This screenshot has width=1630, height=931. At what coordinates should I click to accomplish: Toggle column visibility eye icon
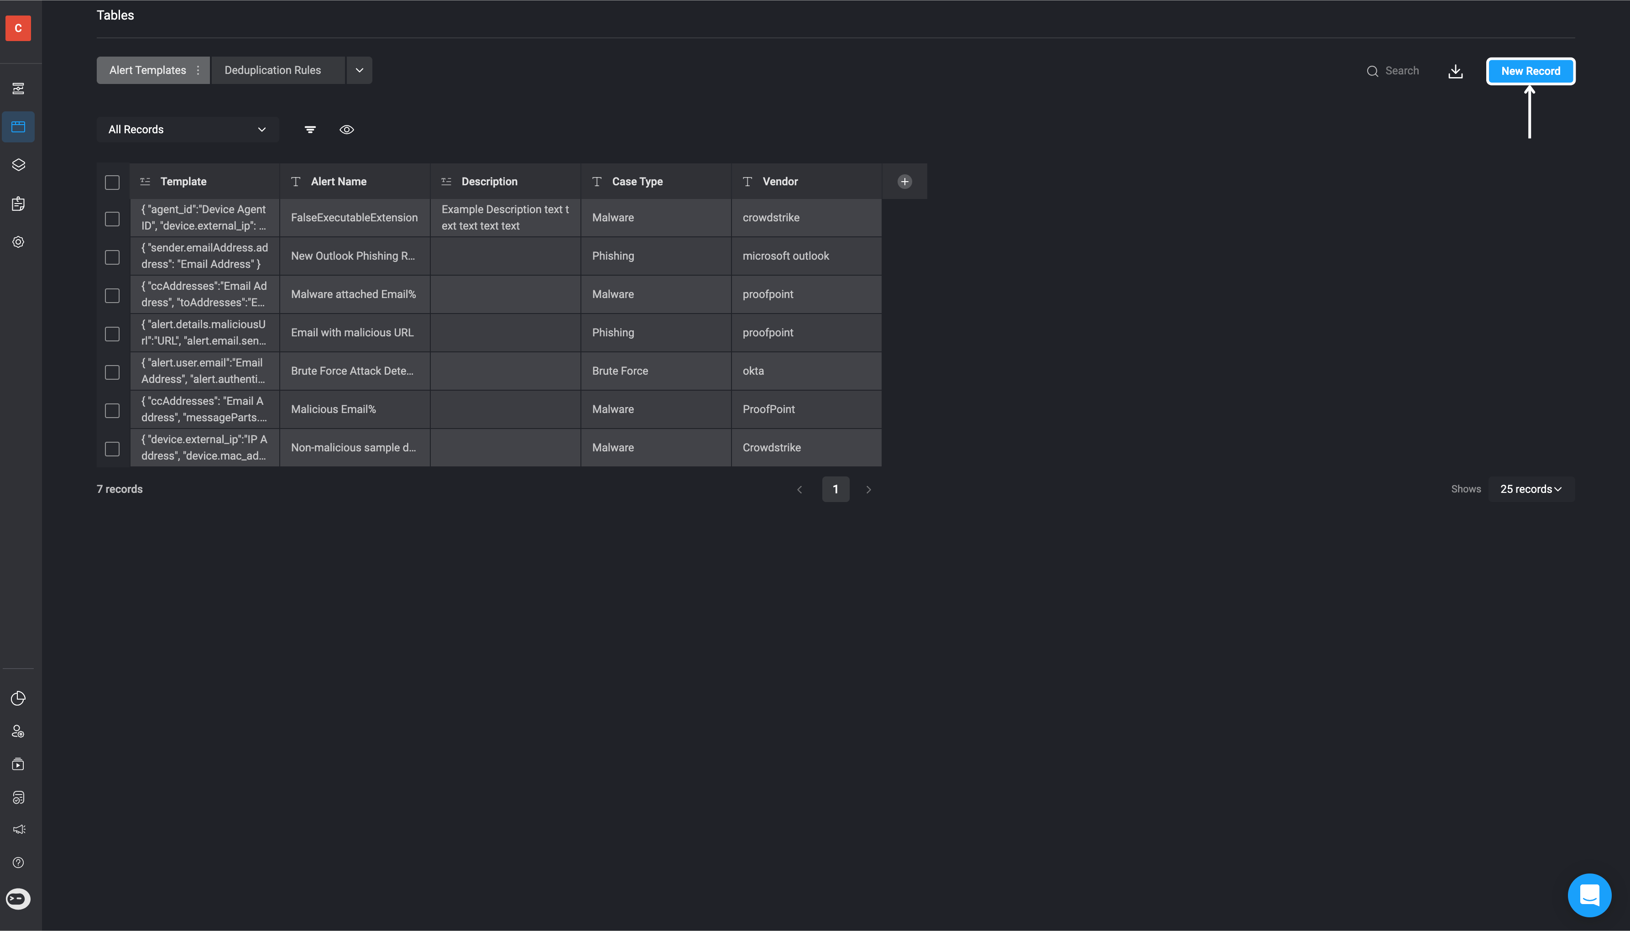pyautogui.click(x=346, y=130)
